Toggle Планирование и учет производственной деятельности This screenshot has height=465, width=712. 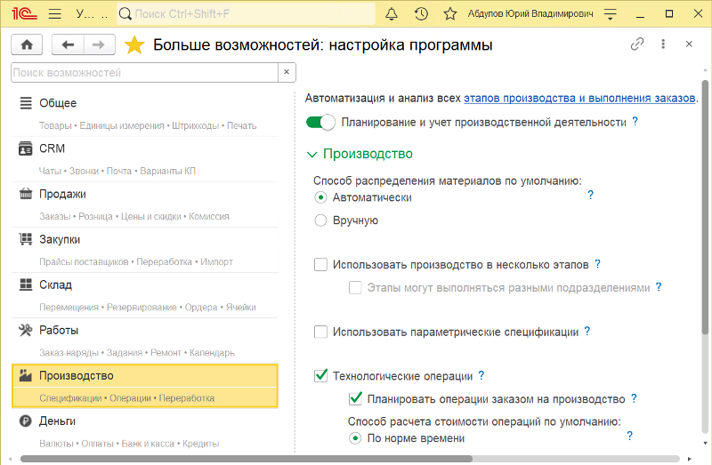320,122
